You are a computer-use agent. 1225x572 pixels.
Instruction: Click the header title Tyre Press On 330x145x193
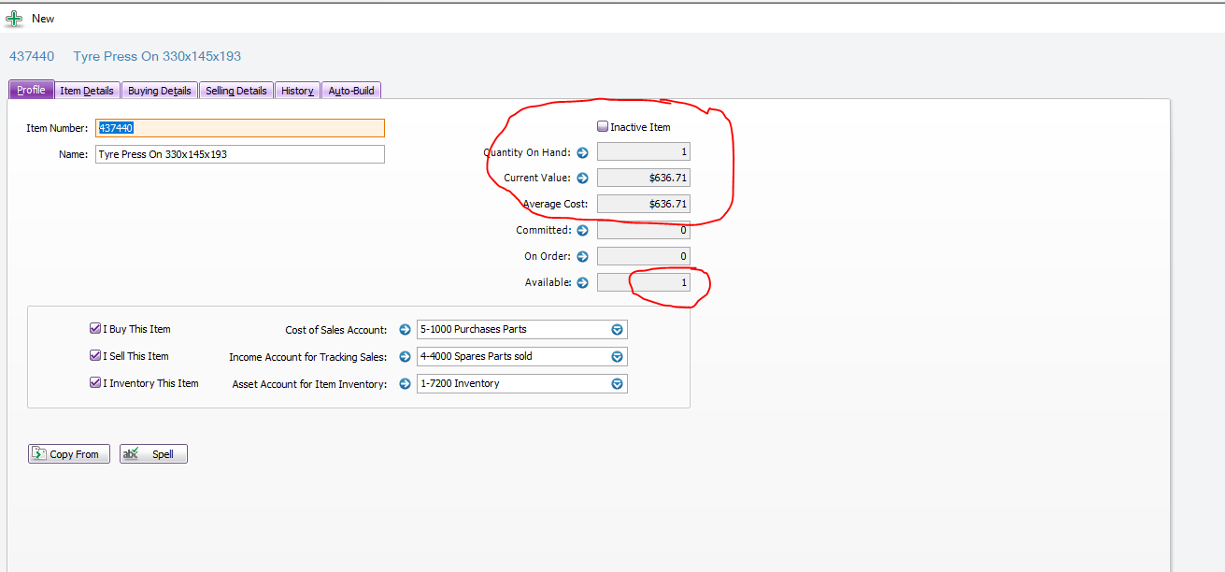pyautogui.click(x=157, y=56)
